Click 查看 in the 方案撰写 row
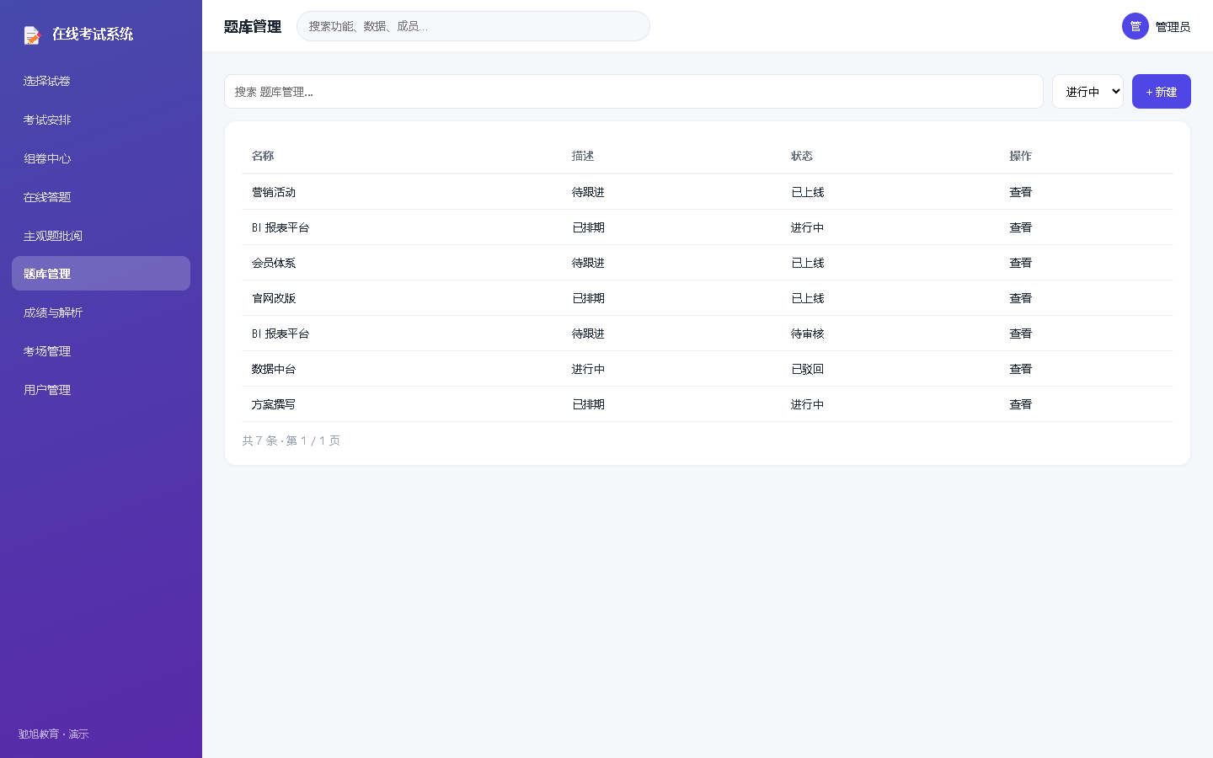This screenshot has width=1213, height=758. tap(1021, 404)
